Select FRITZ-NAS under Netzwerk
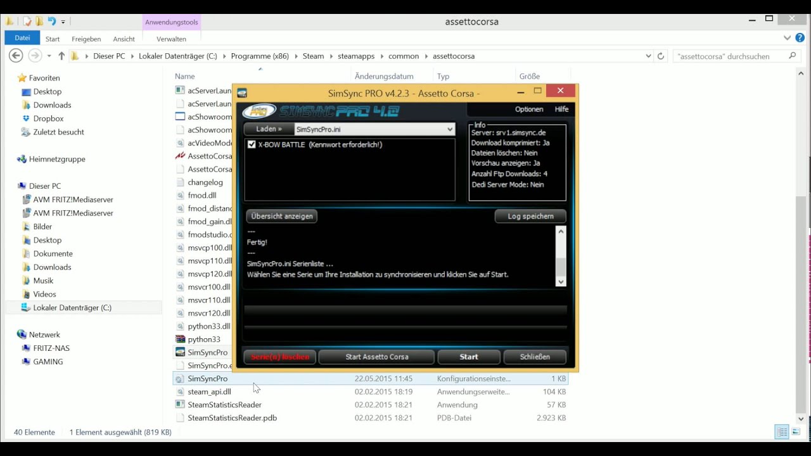 [x=51, y=348]
